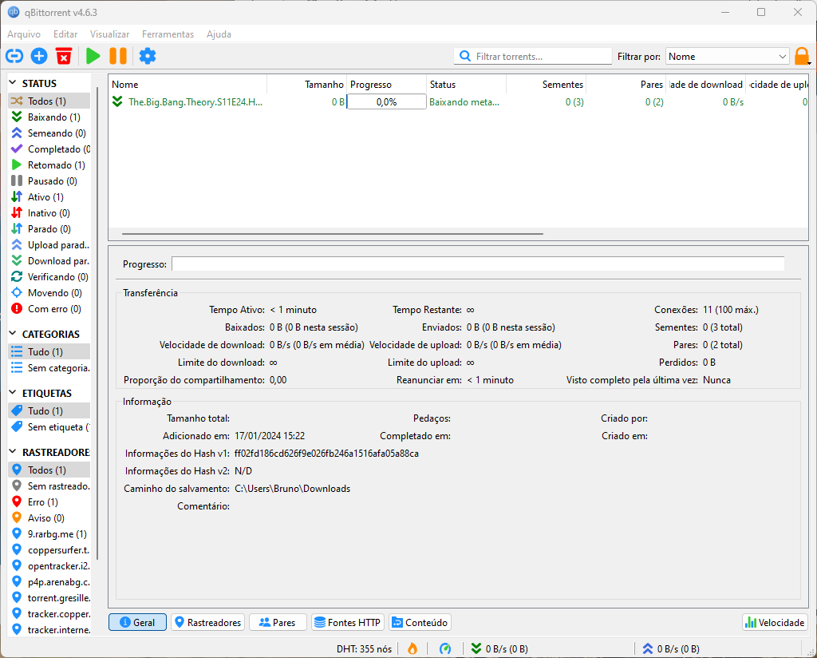Switch to the Rastreadores tab

[208, 622]
